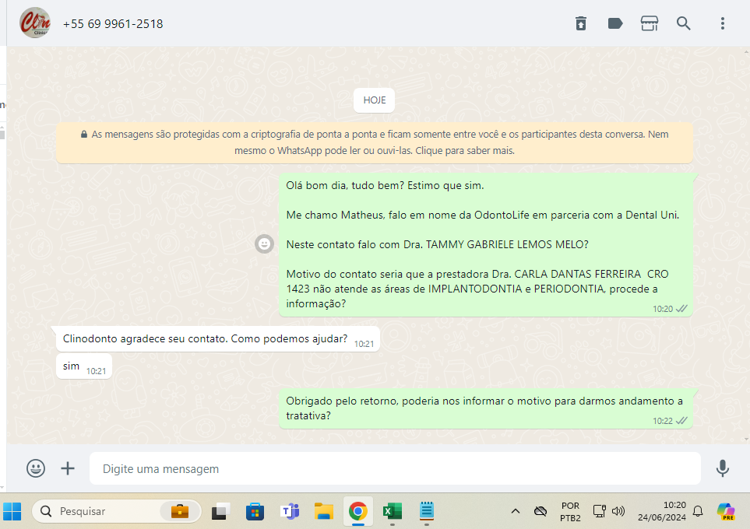Click the chat scrollbar up arrow
Viewport: 750px width, 529px height.
coord(747,51)
